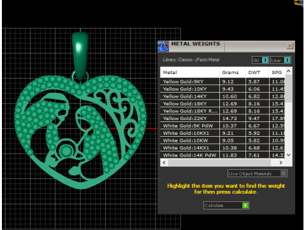Select the White Gold:10KX1 row
306x230 pixels.
pos(222,133)
